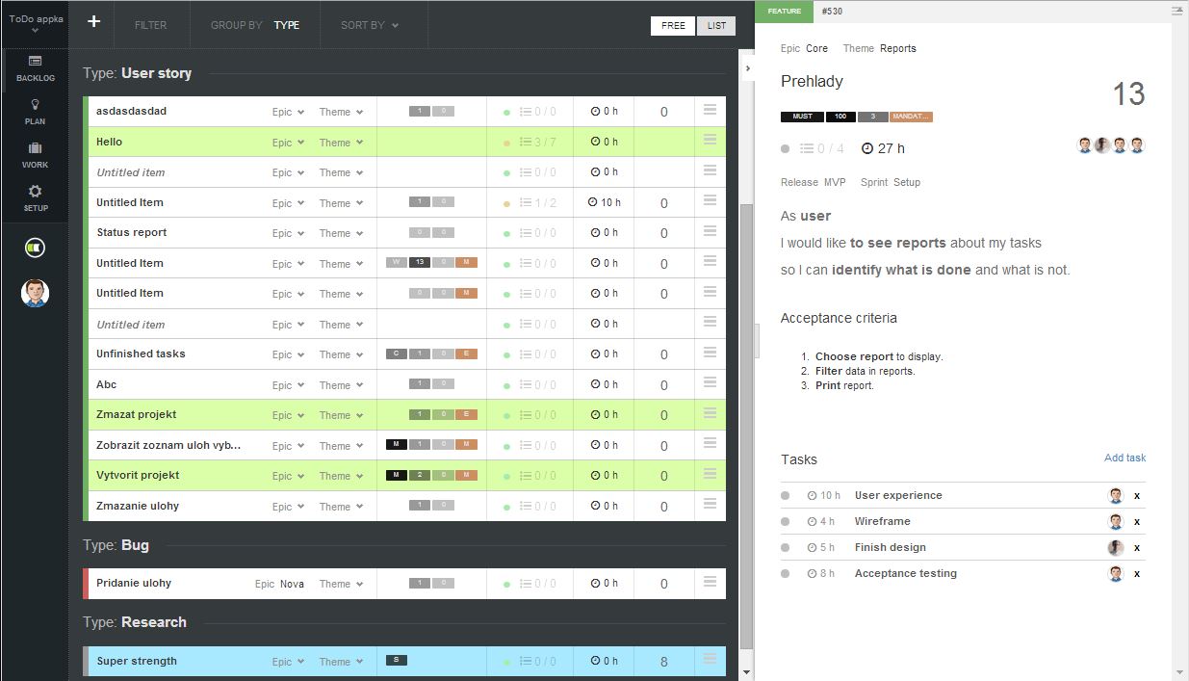
Task: Click the gray status circle near 0/4
Action: click(x=784, y=148)
